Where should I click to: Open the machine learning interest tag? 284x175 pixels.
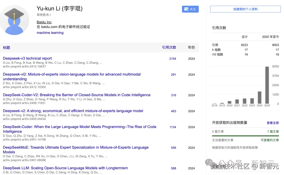(50, 33)
